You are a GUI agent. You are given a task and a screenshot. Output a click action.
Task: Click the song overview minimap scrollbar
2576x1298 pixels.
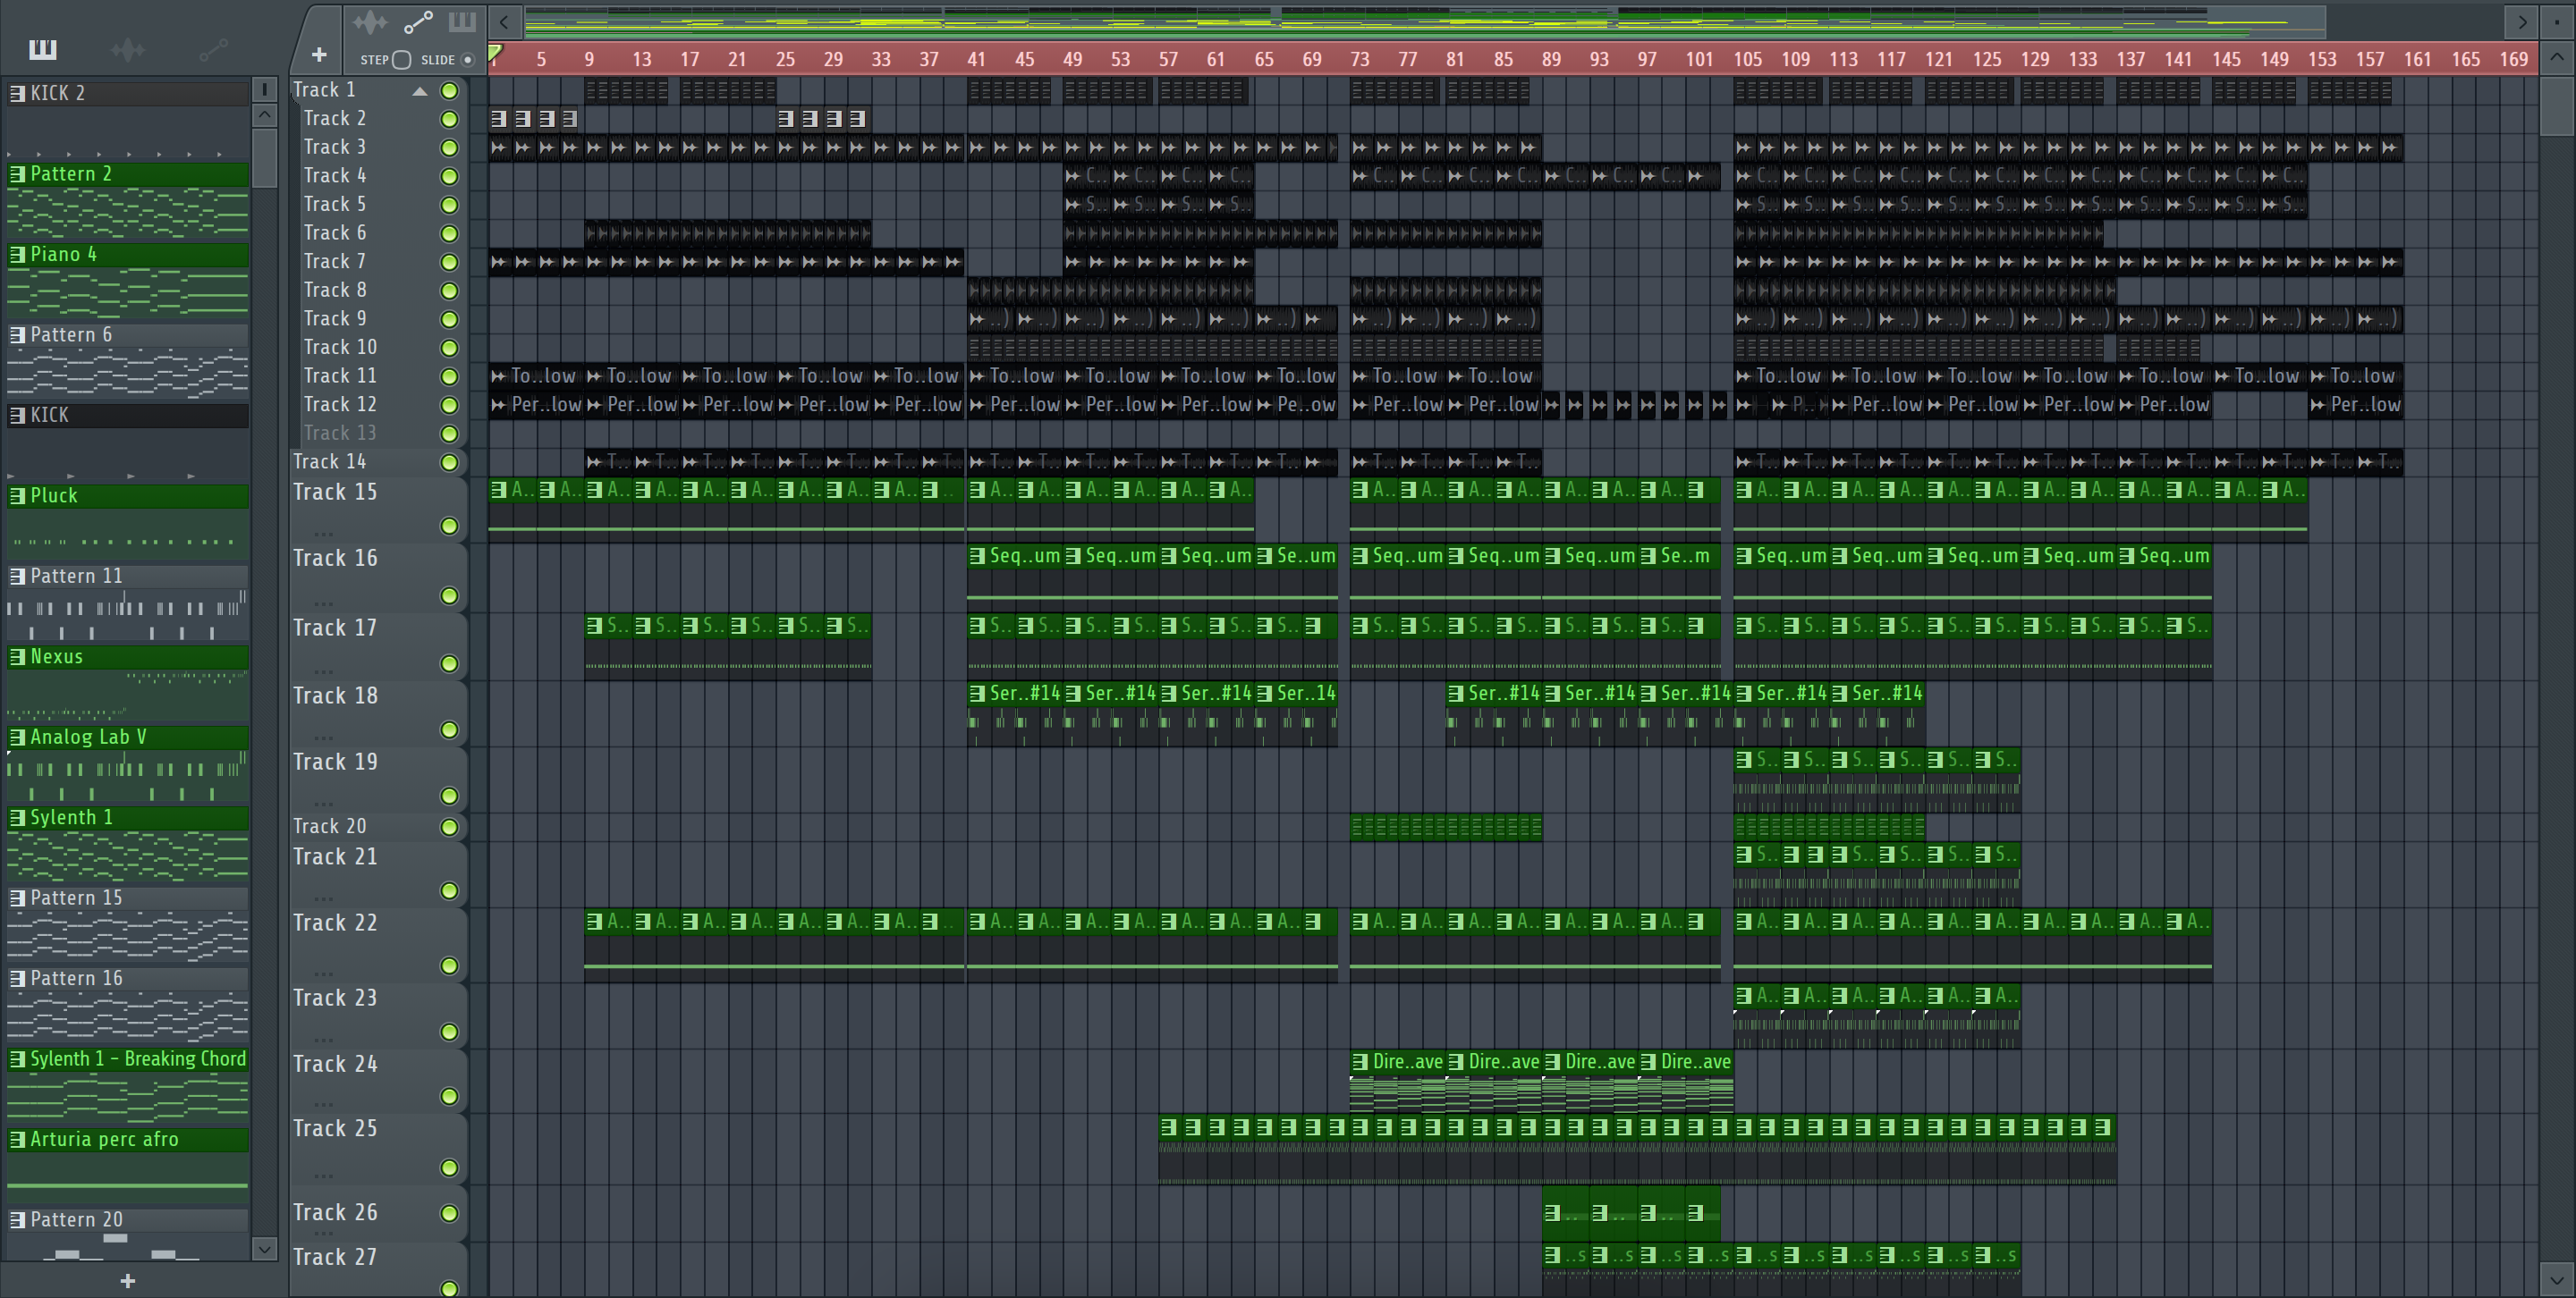pos(1400,21)
